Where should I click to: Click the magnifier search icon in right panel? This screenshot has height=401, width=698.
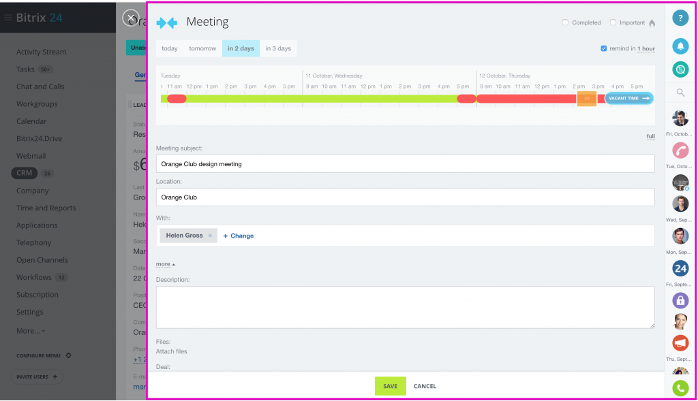[680, 93]
